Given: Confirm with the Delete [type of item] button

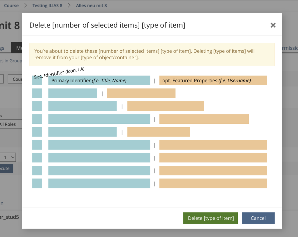Looking at the screenshot, I should (x=210, y=218).
